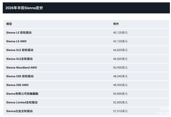The image size is (171, 117).
Task: Select the Sienna XSE AWD model cell
Action: tap(17, 85)
